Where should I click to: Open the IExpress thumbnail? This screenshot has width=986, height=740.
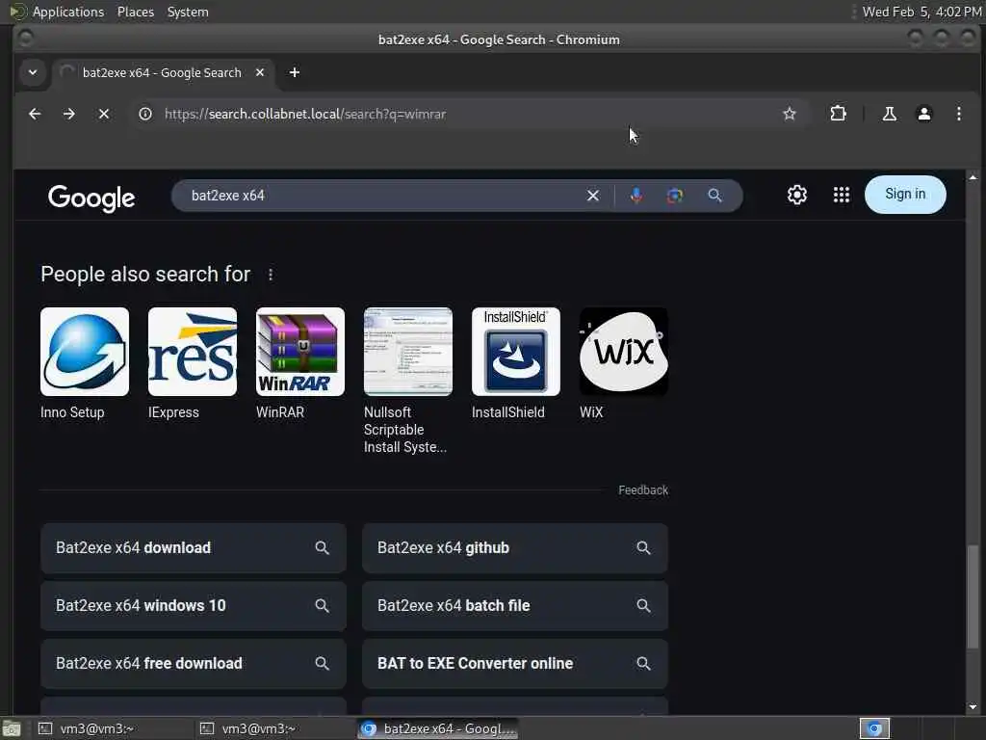(x=193, y=351)
